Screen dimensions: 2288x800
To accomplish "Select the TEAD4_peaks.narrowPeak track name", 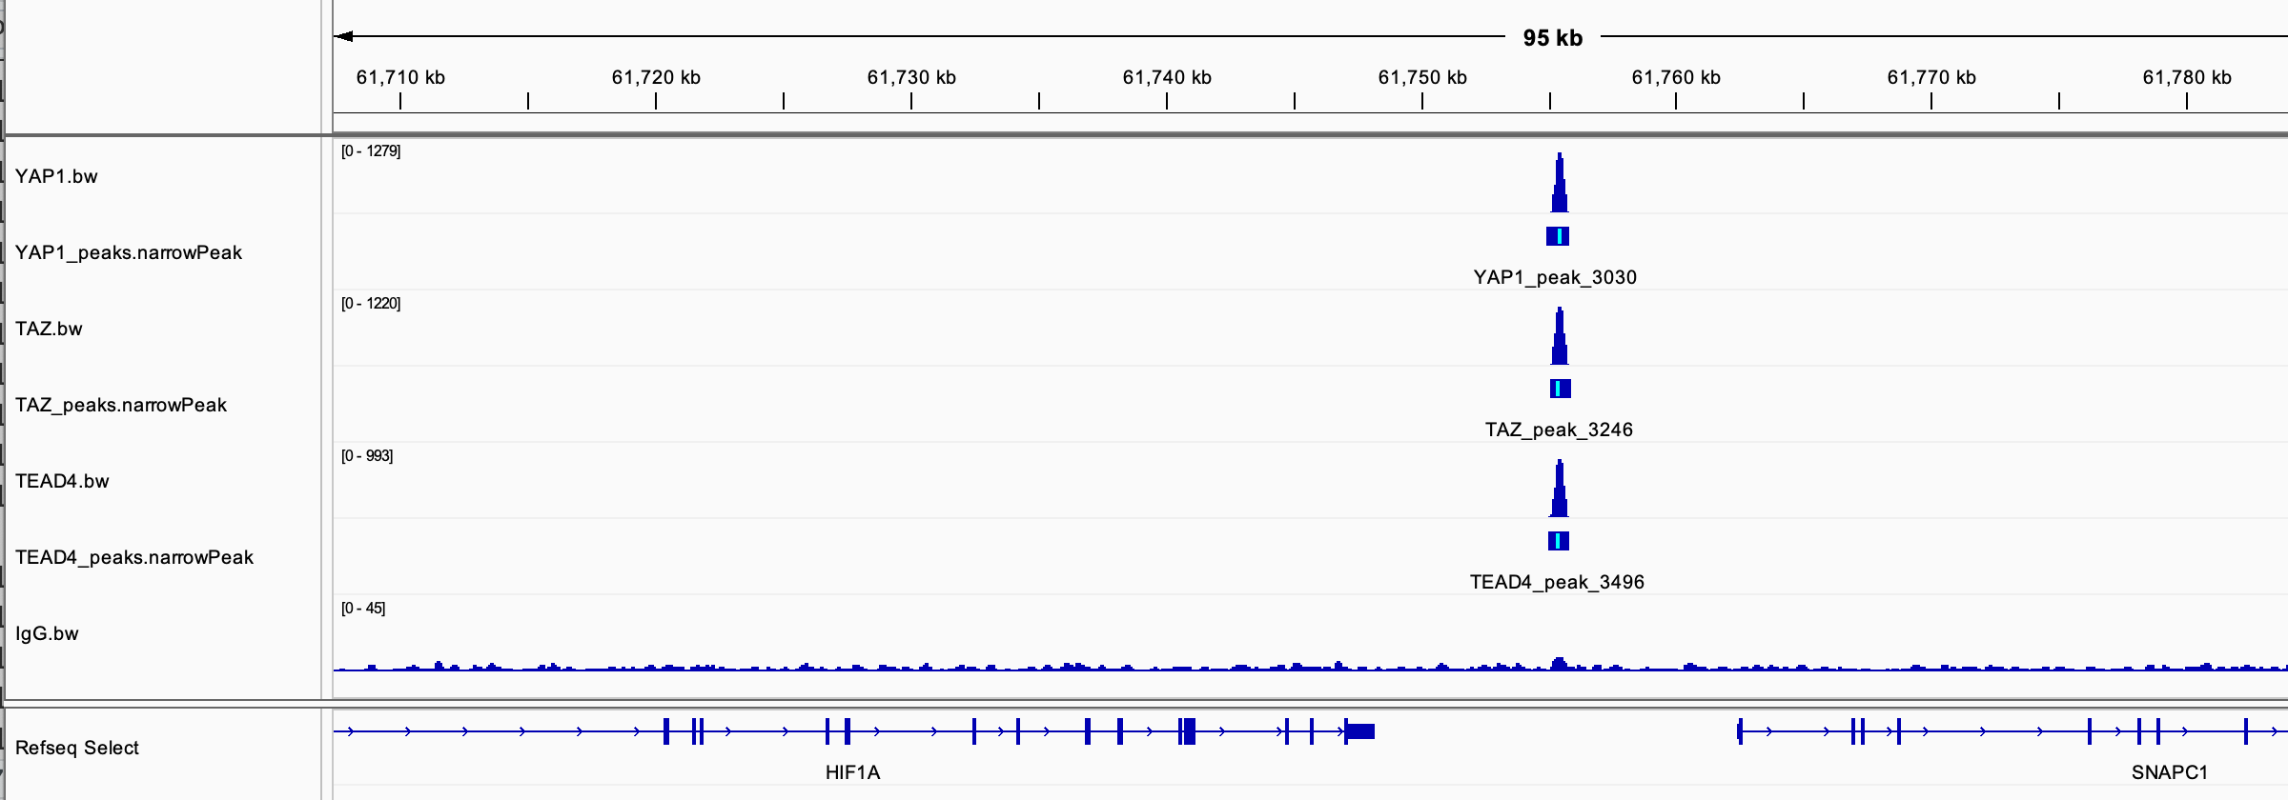I will (134, 557).
